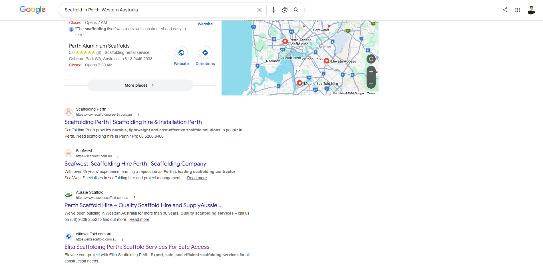Select the Mobile Scaffold Hire map pin
This screenshot has height=267, width=543.
[x=299, y=83]
